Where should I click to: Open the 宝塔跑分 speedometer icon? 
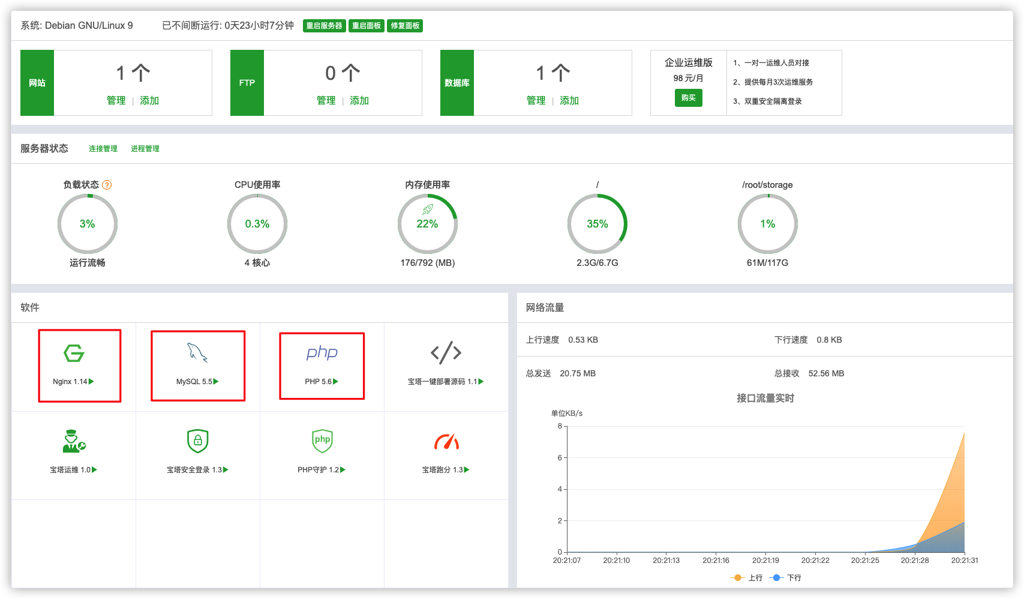click(x=445, y=441)
